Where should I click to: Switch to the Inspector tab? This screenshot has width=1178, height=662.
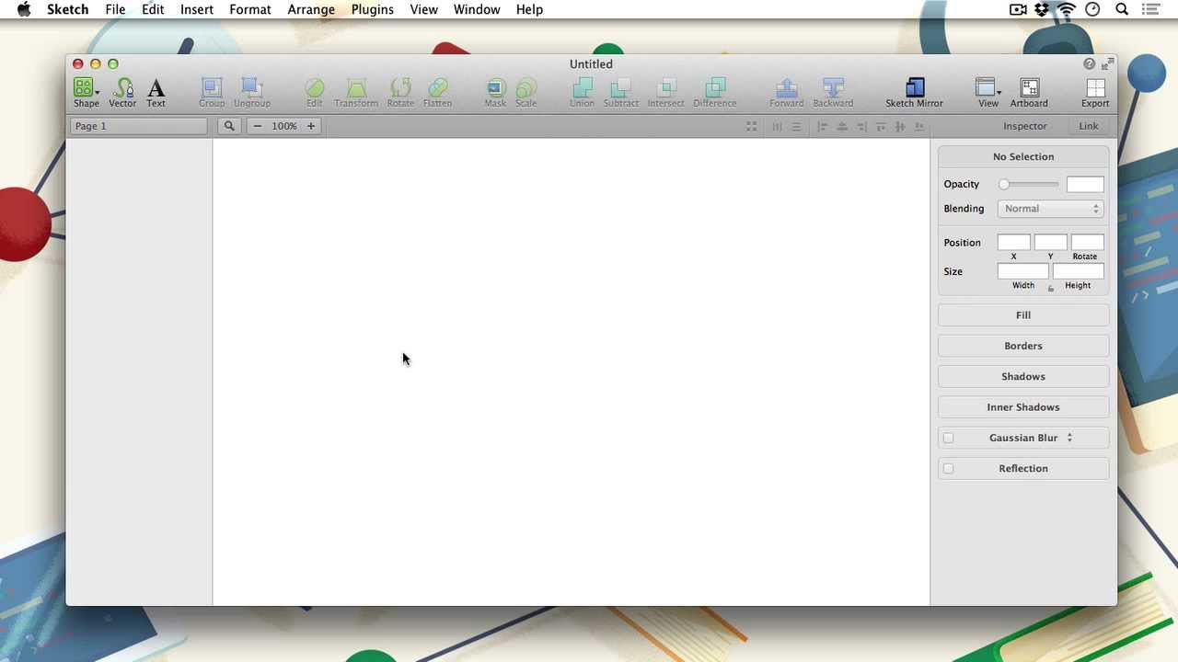pyautogui.click(x=1025, y=126)
